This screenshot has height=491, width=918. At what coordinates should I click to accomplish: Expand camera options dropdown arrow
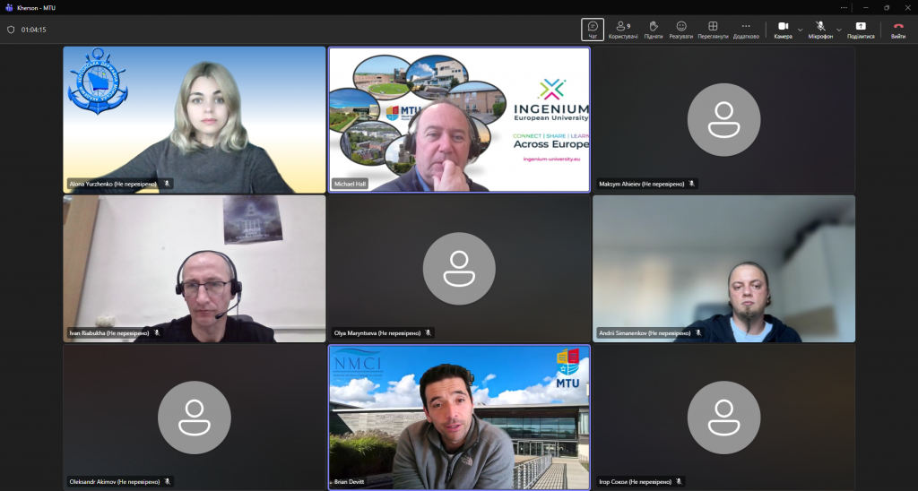coord(801,30)
